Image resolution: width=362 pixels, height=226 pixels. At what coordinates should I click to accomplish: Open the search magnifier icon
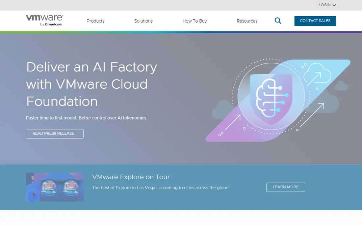point(278,21)
